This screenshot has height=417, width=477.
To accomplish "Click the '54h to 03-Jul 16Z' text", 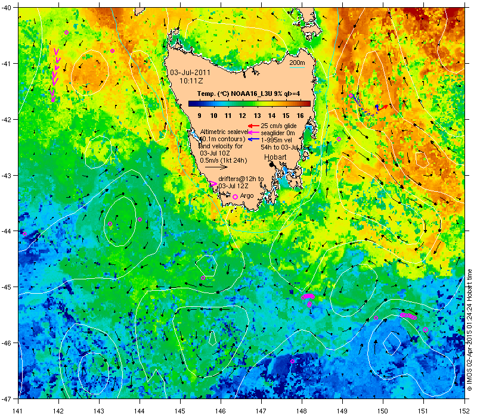I will (x=286, y=147).
